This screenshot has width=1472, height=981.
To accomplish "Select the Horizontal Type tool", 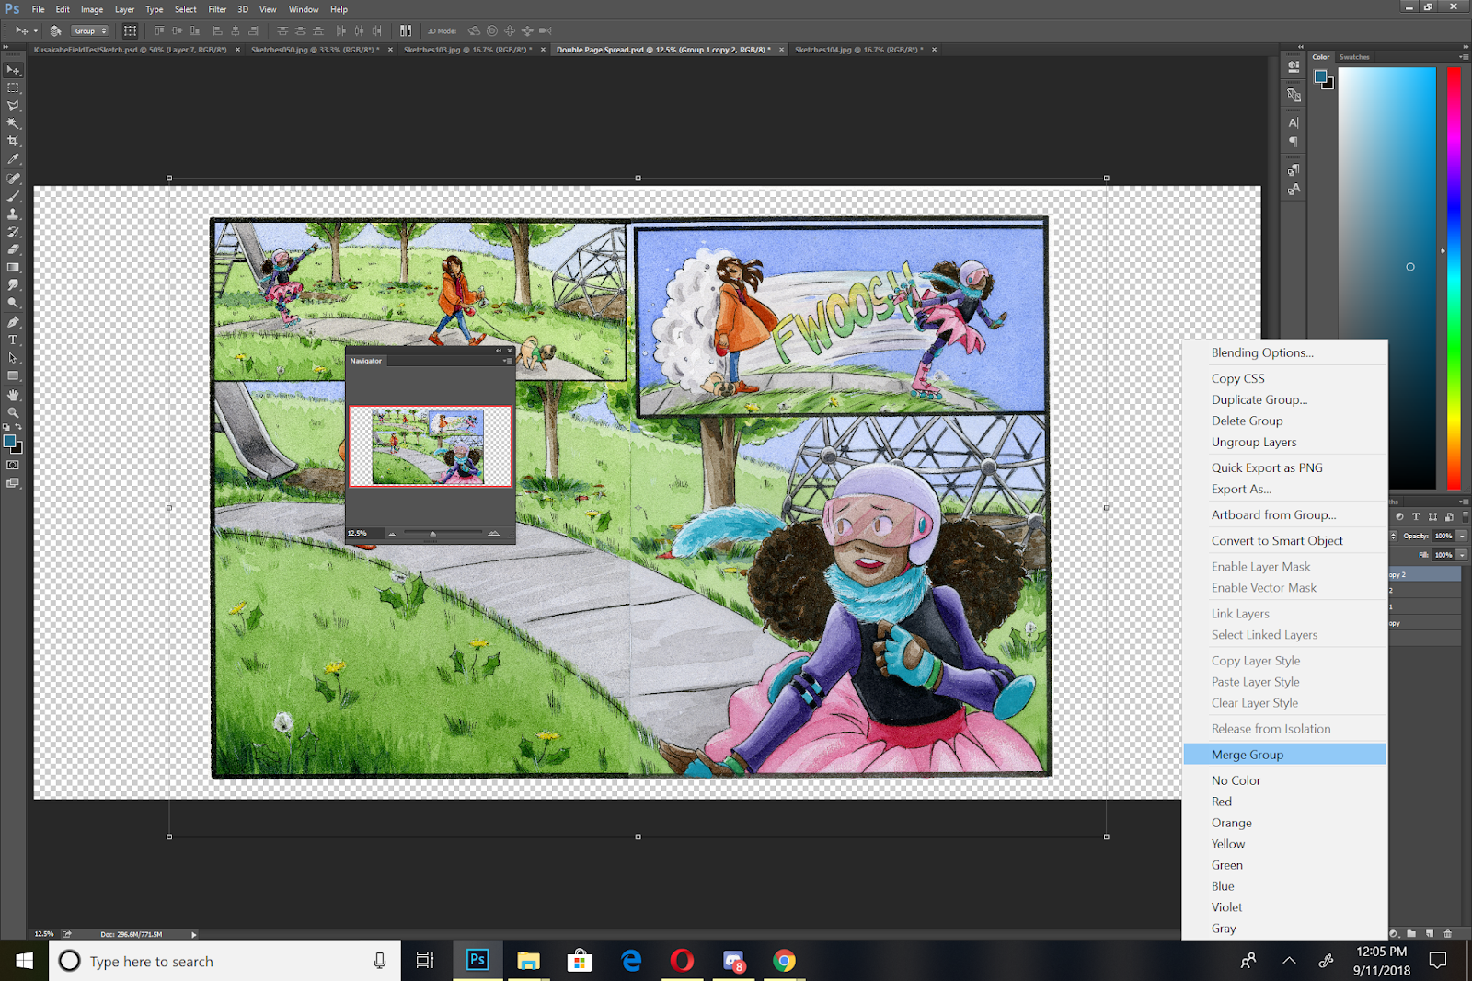I will [x=13, y=340].
